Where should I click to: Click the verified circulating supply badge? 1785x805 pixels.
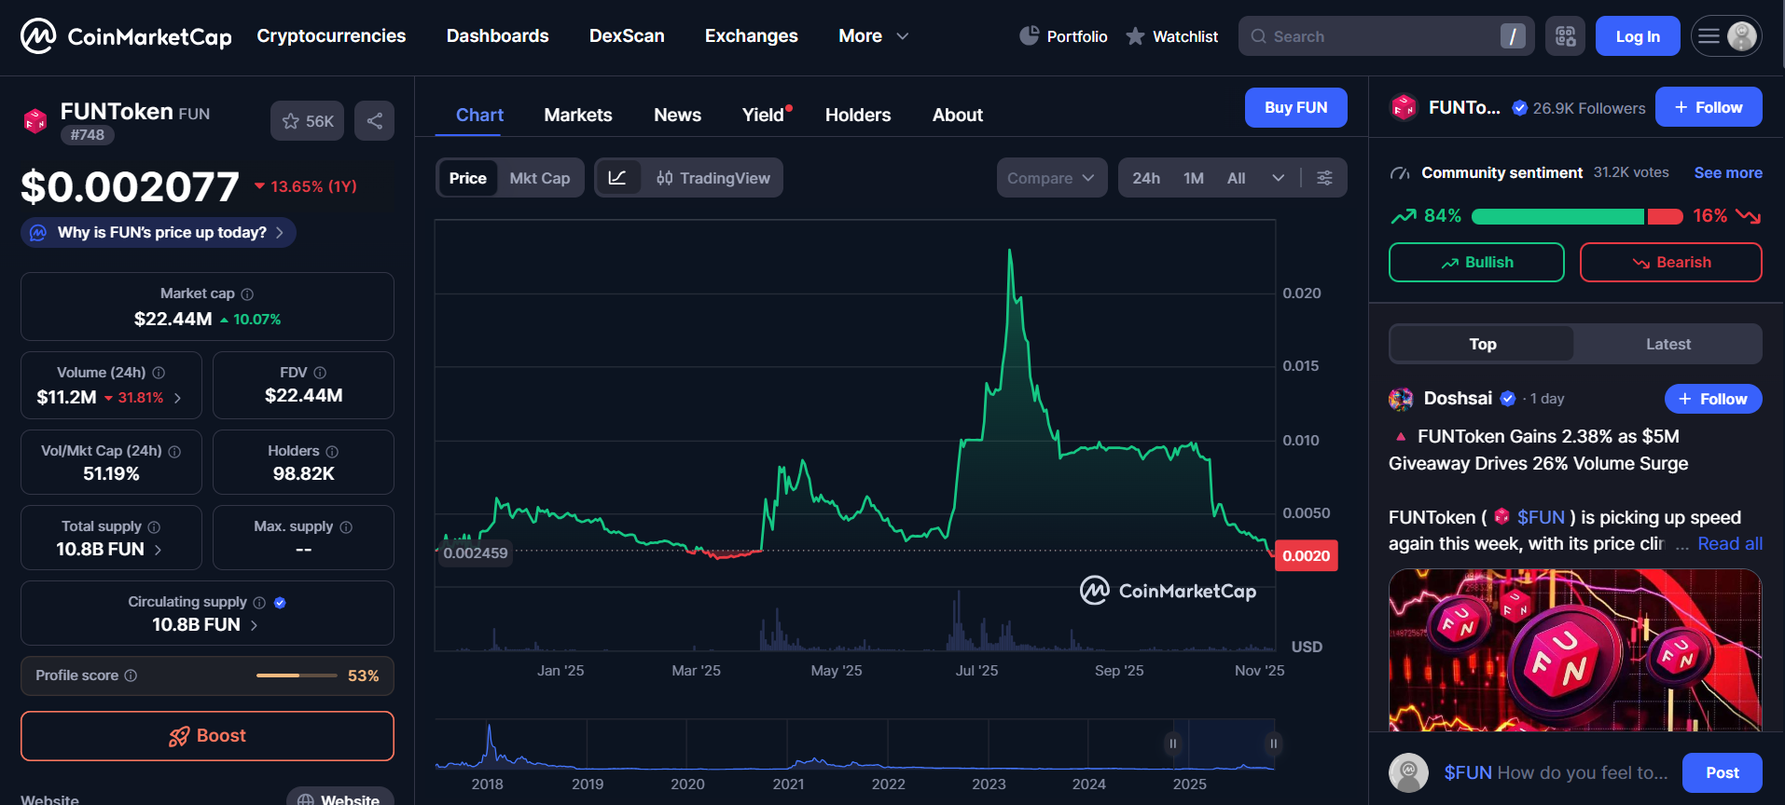tap(280, 603)
